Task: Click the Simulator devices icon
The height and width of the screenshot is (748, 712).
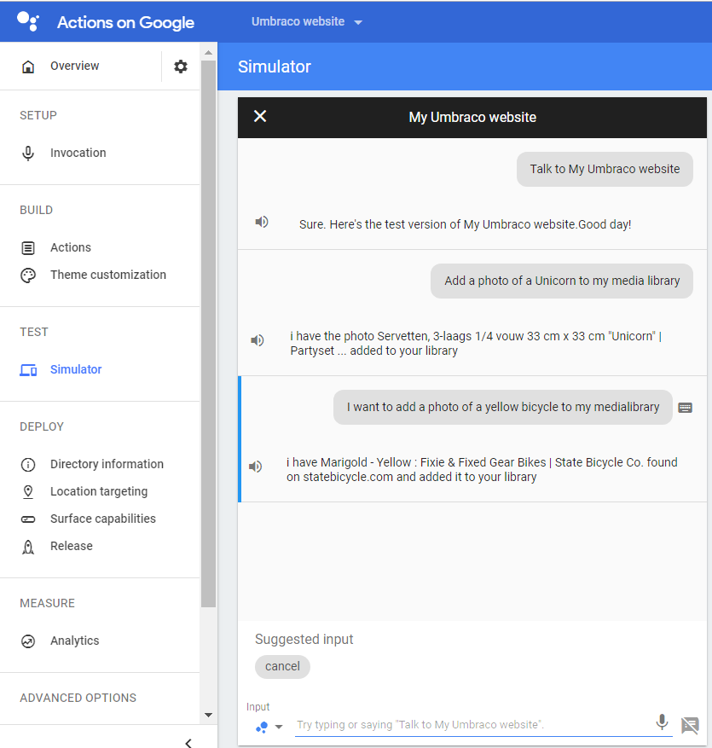Action: [x=28, y=369]
